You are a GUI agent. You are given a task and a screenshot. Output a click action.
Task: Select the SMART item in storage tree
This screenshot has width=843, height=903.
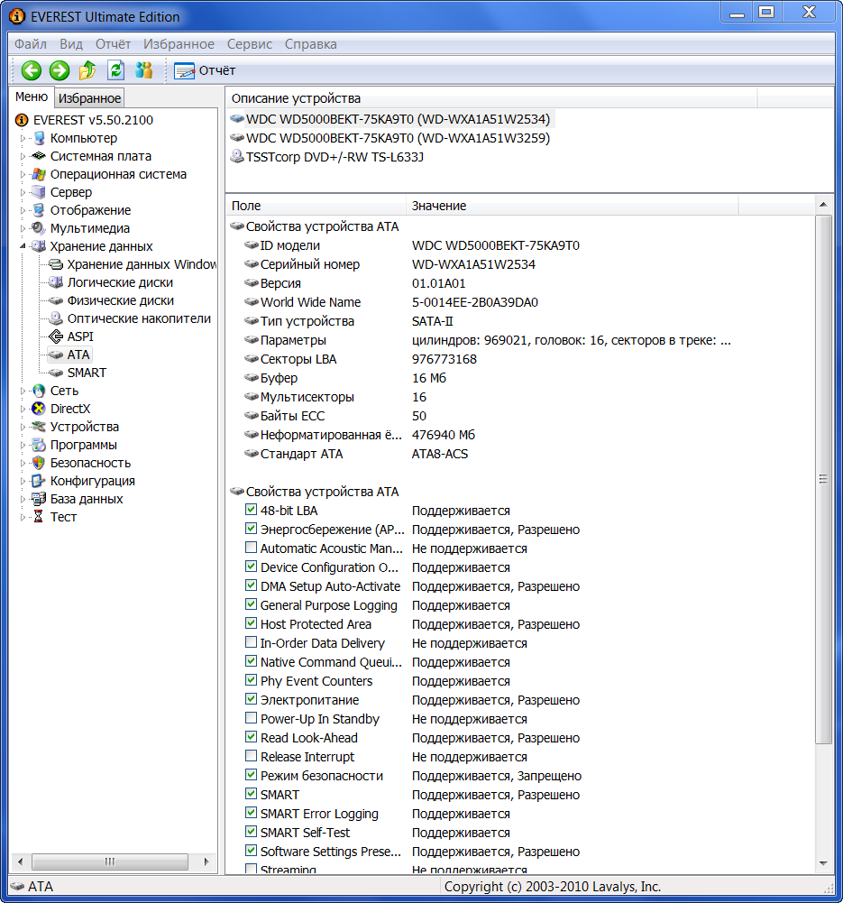click(x=87, y=373)
